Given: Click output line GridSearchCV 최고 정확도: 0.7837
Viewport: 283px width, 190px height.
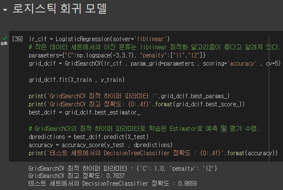Looking at the screenshot, I should (76, 176).
